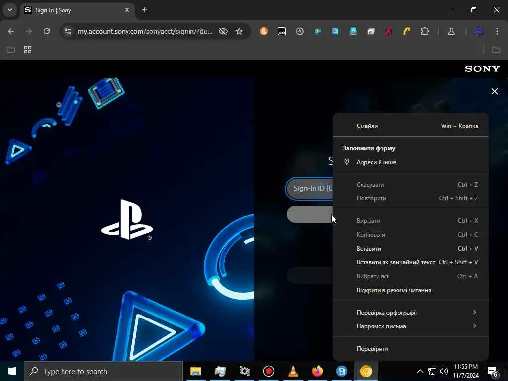The width and height of the screenshot is (508, 381).
Task: Open the volume speaker tray icon
Action: (x=444, y=371)
